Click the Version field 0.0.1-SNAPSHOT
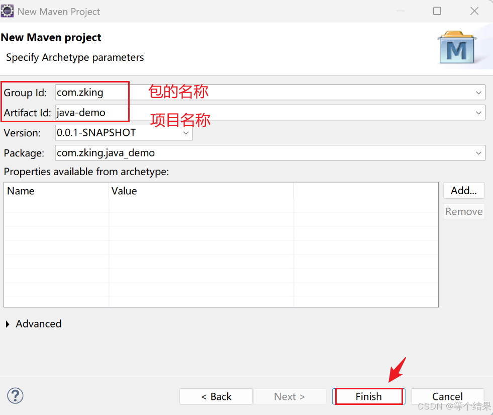The width and height of the screenshot is (493, 415). (x=124, y=133)
